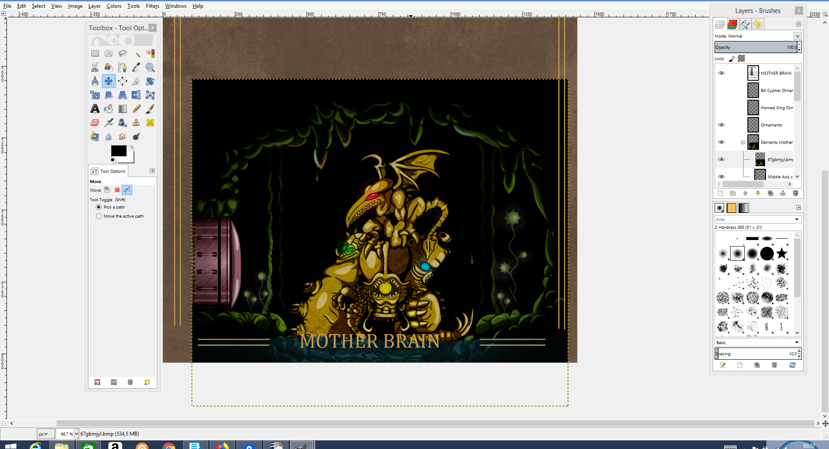Viewport: 829px width, 449px height.
Task: Toggle visibility of 67gbmjyl.bmp layer
Action: tap(721, 159)
